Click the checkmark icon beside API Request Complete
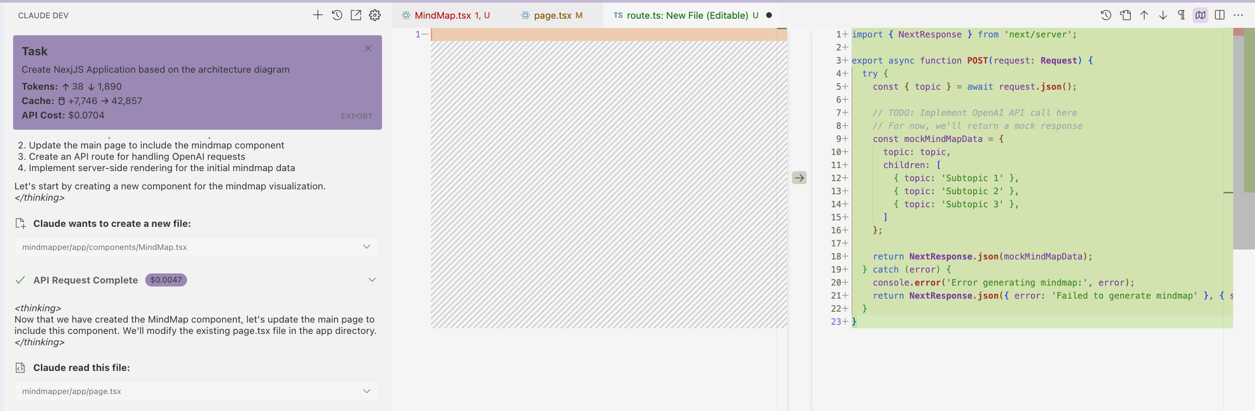This screenshot has width=1255, height=411. click(x=20, y=280)
